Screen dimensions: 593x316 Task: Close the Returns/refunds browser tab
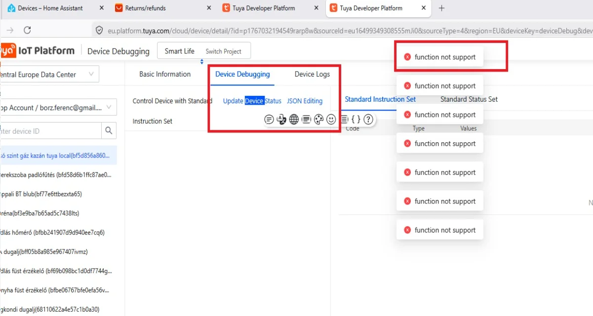coord(209,8)
